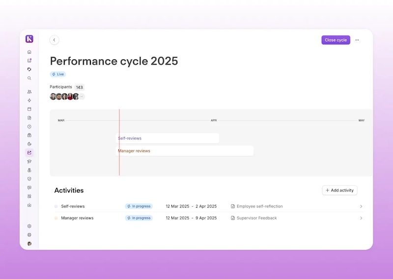The width and height of the screenshot is (393, 279).
Task: Open the three-dot more options menu
Action: click(357, 40)
